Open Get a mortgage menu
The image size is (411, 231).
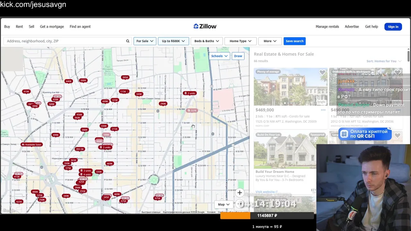click(52, 27)
